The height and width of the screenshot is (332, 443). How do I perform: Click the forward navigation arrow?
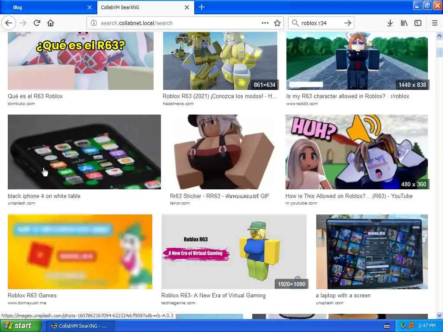click(23, 23)
